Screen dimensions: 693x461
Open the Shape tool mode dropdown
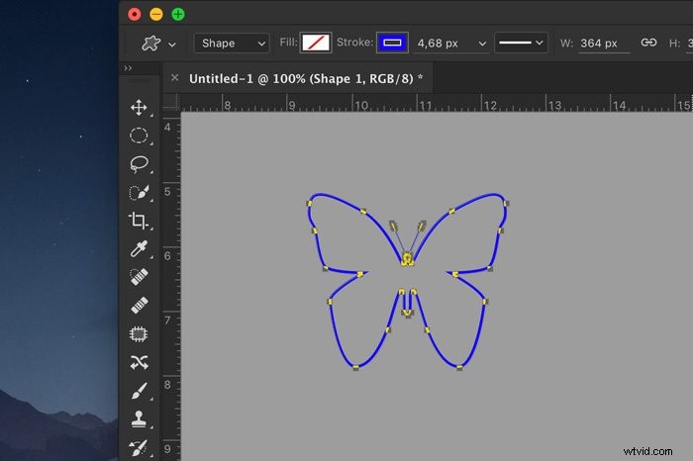tap(232, 44)
